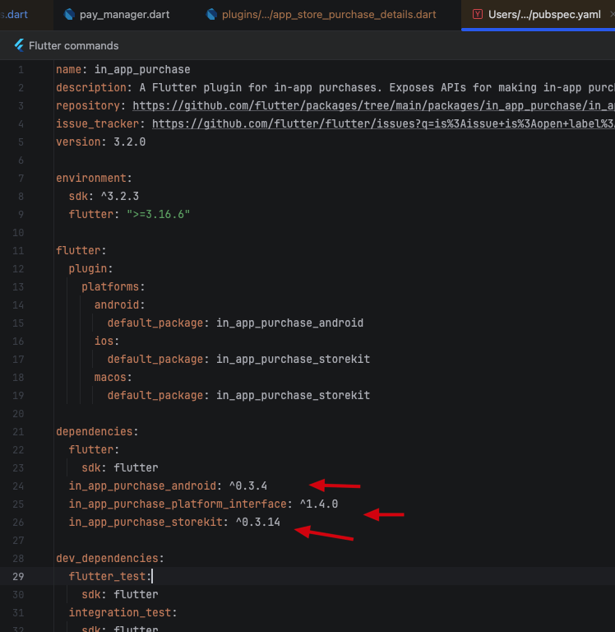Click in_app_purchase_android: ^0.3.4 line
This screenshot has height=632, width=615.
[x=168, y=486]
